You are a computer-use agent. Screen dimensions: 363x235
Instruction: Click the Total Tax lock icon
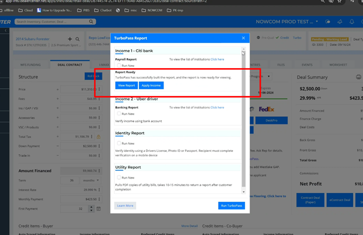pyautogui.click(x=98, y=137)
